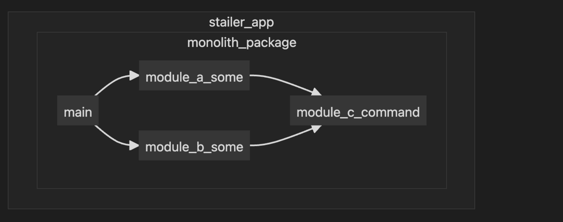Click arrowhead pointing into module_a_some
This screenshot has height=222, width=563.
click(x=135, y=75)
